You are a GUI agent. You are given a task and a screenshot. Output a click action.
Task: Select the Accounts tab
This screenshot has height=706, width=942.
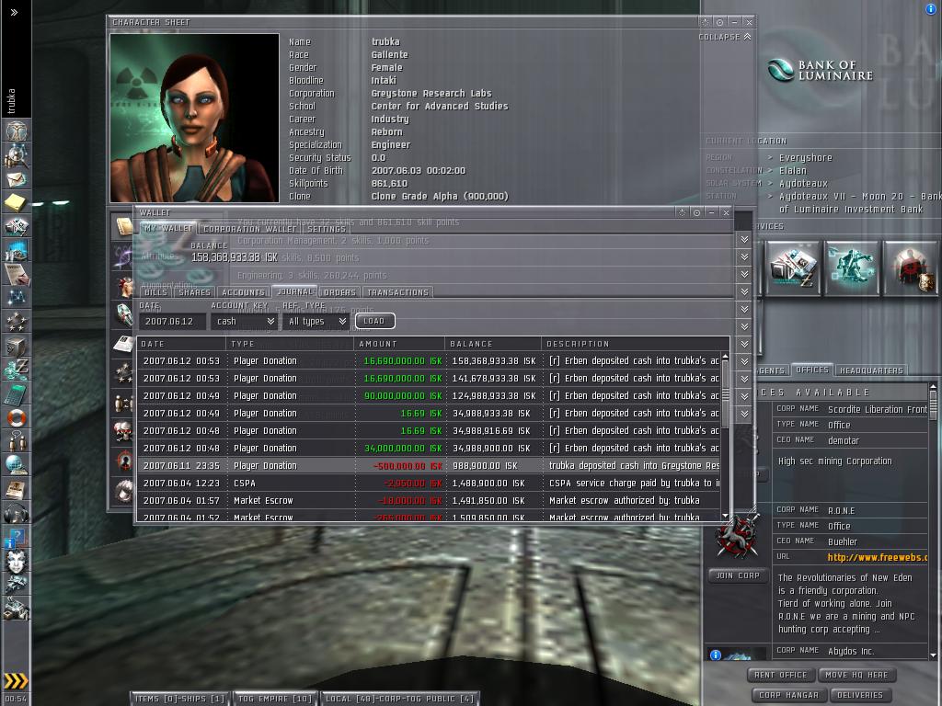(243, 292)
